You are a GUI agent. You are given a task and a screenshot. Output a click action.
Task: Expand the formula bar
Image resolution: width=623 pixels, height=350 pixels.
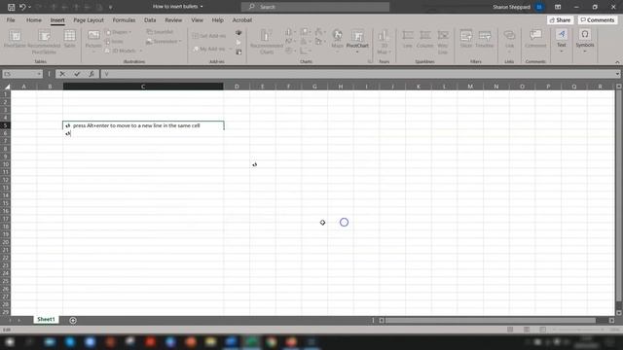(617, 74)
